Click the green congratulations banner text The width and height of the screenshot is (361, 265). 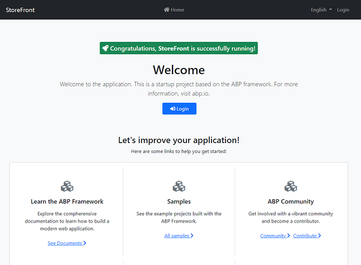(x=183, y=49)
